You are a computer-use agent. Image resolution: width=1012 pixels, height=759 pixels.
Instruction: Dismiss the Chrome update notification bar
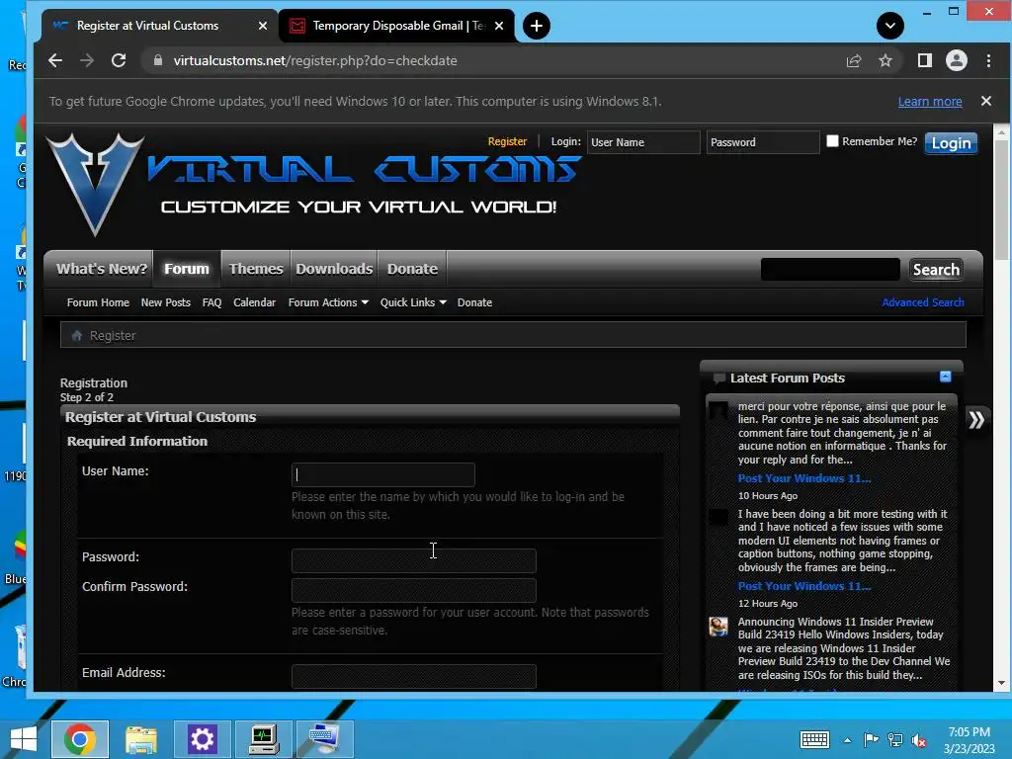(986, 101)
